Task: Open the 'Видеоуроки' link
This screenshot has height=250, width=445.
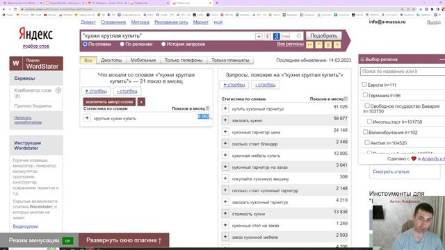Action: click(x=26, y=226)
